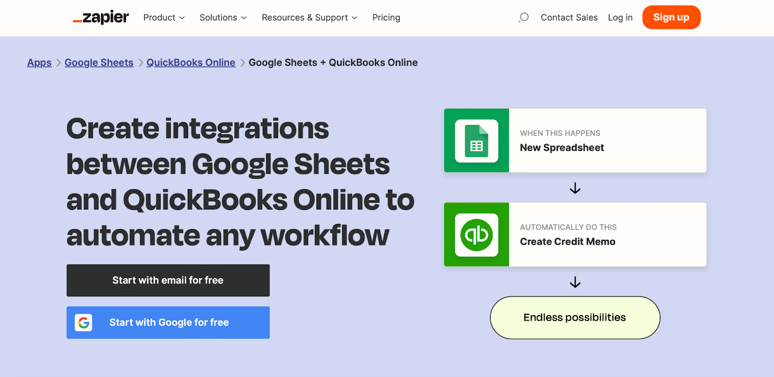Go to QuickBooks Online breadcrumb link

coord(191,63)
